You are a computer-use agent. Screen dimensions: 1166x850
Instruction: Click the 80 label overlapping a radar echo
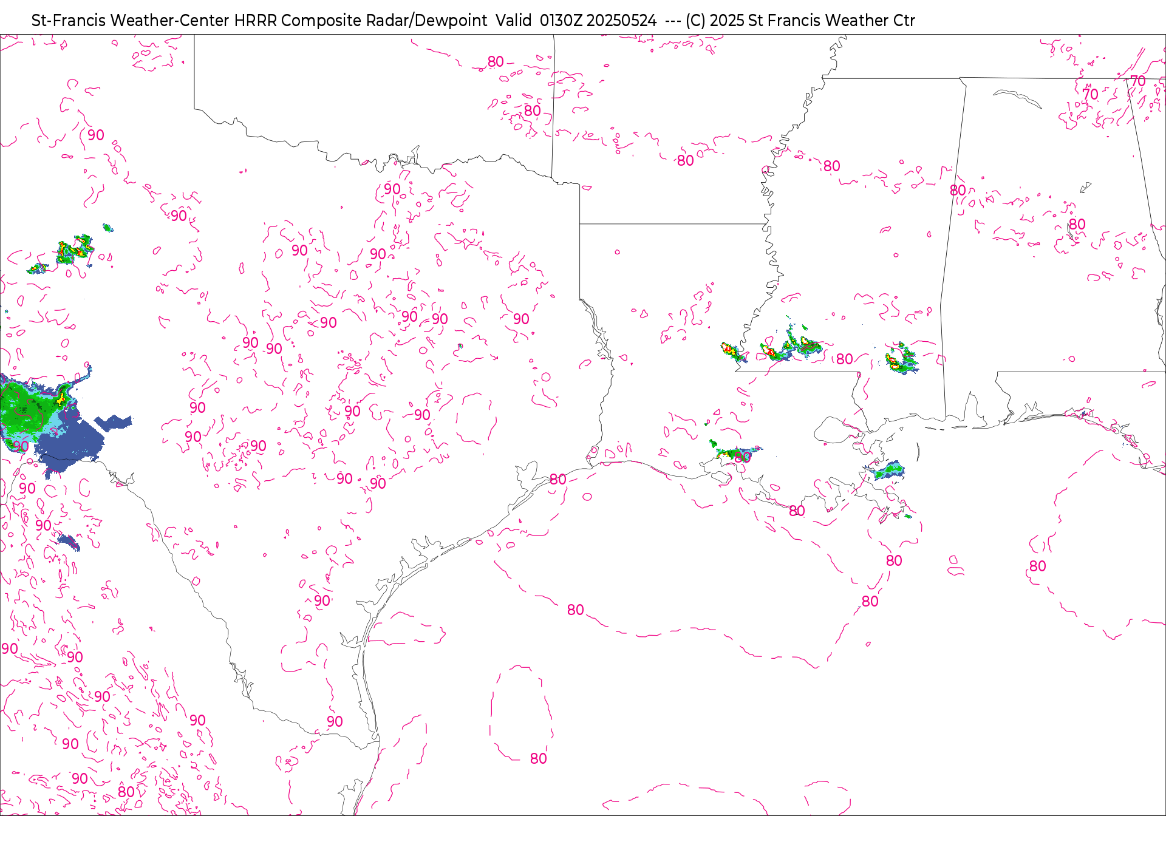click(742, 457)
